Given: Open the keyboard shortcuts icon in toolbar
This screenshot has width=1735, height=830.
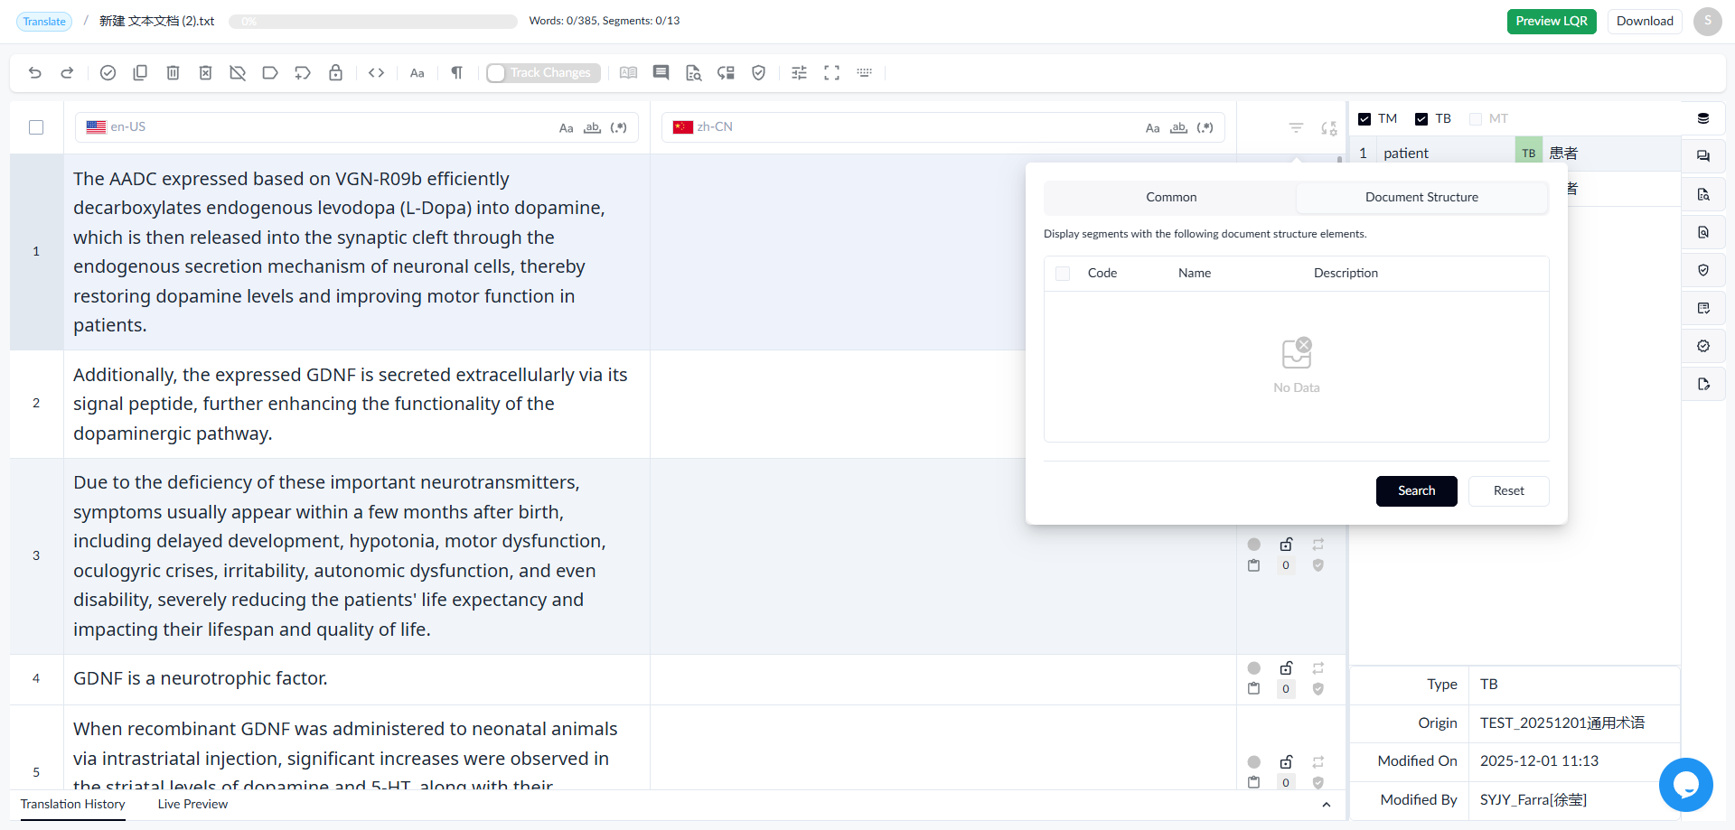Looking at the screenshot, I should (865, 73).
